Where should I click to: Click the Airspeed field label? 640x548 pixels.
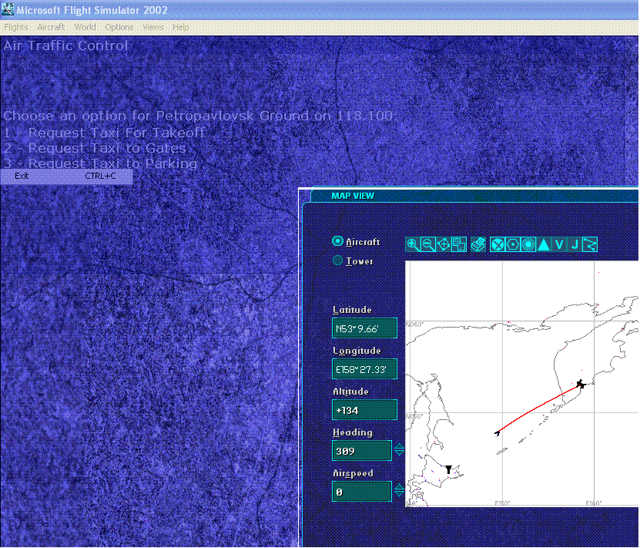click(x=353, y=473)
